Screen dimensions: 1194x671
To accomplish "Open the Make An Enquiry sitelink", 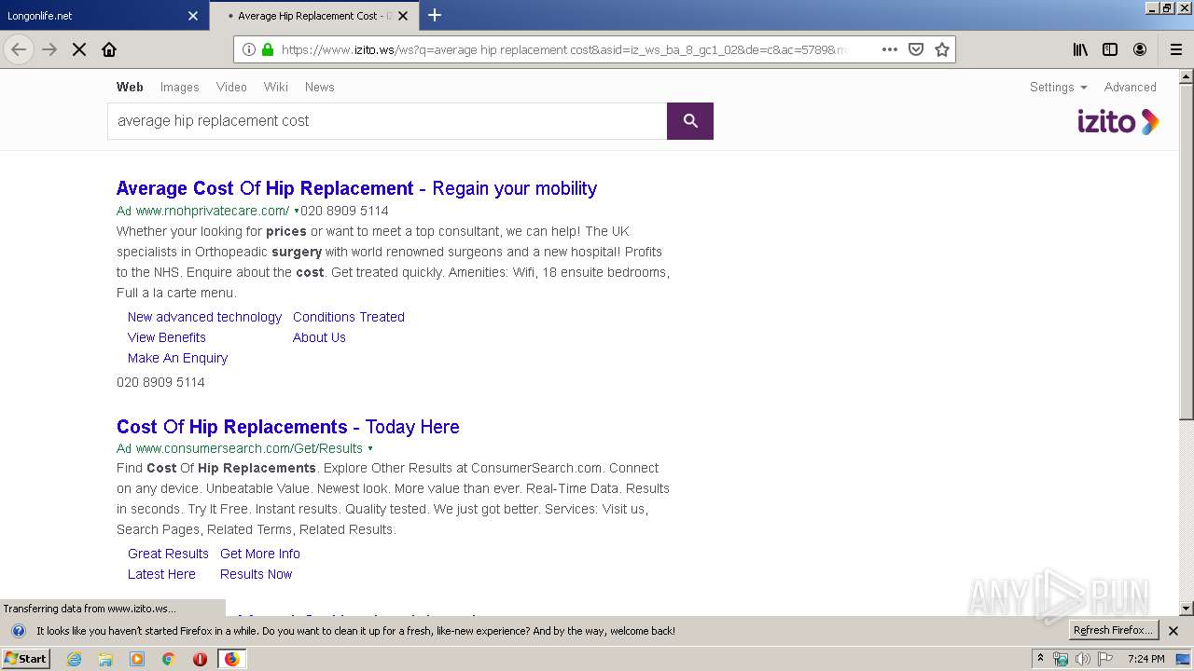I will (177, 358).
